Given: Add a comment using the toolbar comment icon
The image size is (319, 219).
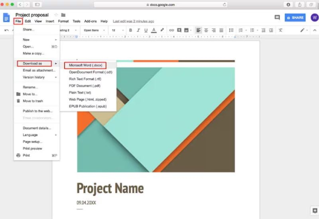Looking at the screenshot, I should click(179, 30).
